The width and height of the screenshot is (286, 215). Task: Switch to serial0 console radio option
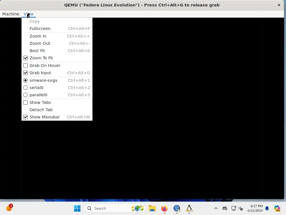[25, 88]
